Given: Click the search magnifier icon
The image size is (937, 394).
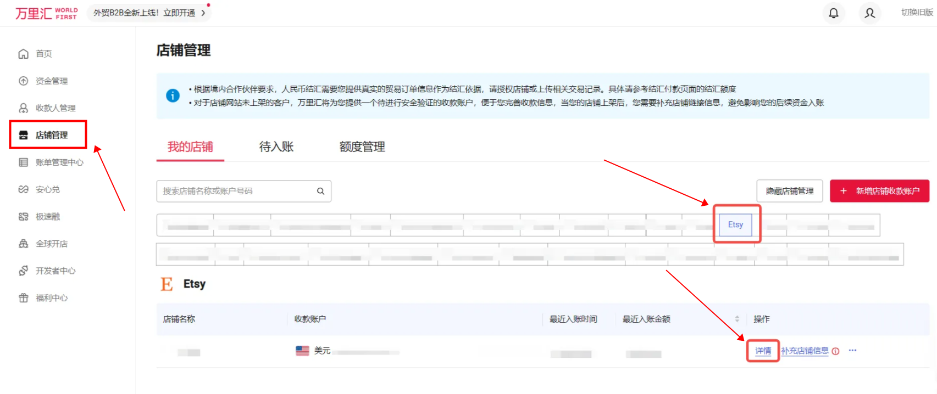Looking at the screenshot, I should coord(320,191).
